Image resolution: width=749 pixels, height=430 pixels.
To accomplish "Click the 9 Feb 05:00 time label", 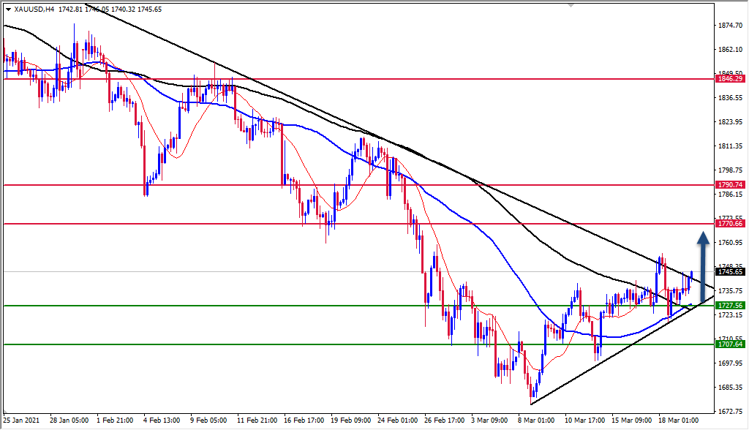I will pos(208,420).
